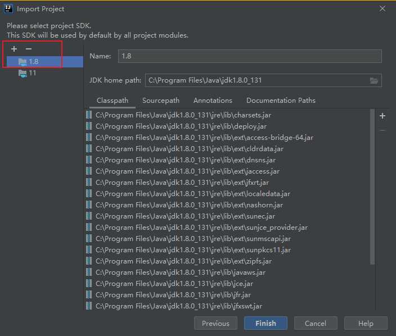Select jfxswt.jar classpath entry
Viewport: 396px width, 336px height.
click(x=227, y=306)
